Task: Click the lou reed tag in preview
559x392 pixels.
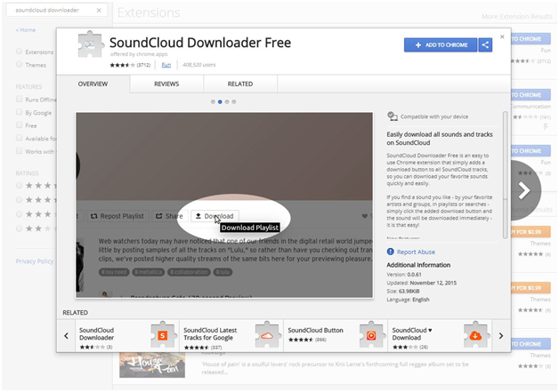Action: coord(114,272)
